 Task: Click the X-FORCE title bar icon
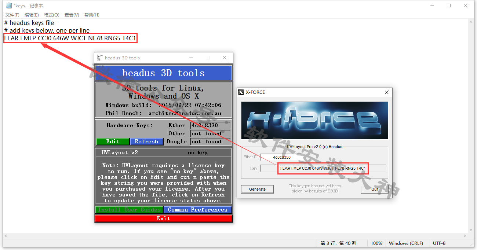point(241,92)
